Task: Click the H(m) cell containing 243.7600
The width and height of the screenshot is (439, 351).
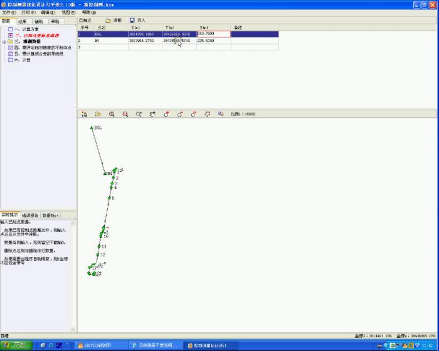Action: pyautogui.click(x=213, y=34)
